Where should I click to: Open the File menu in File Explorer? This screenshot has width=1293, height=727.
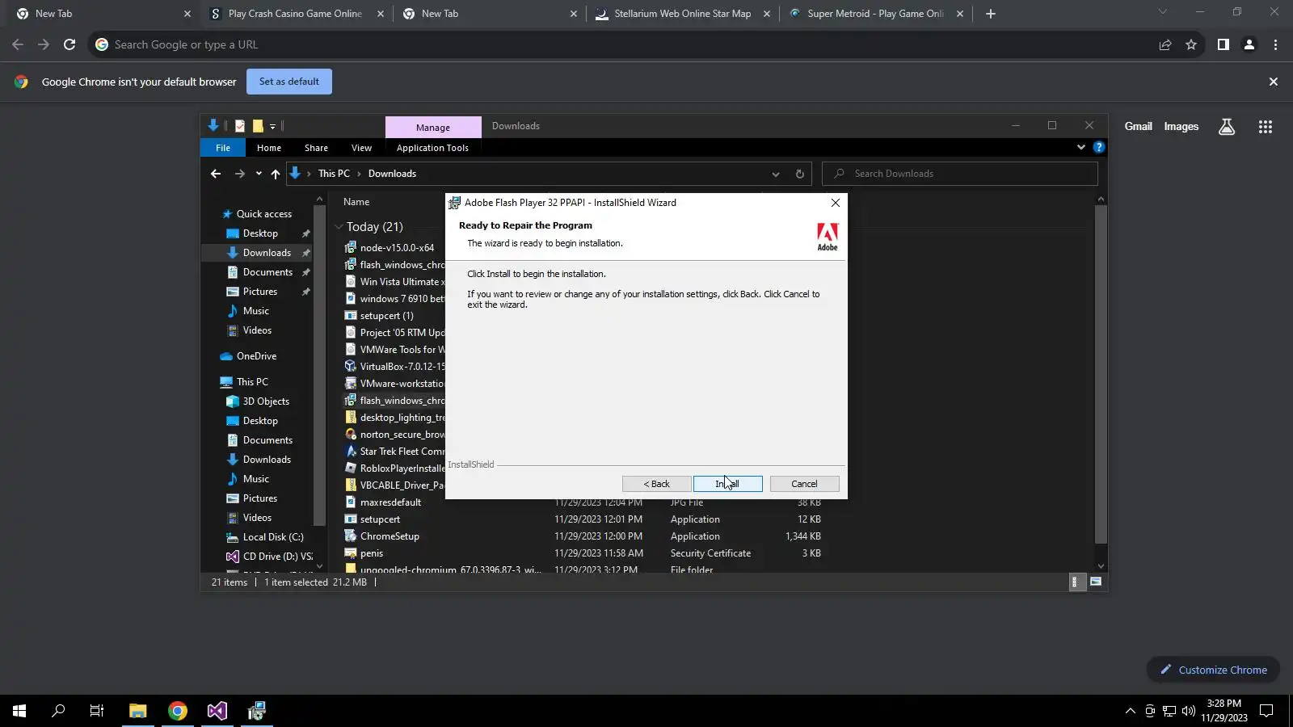coord(223,148)
